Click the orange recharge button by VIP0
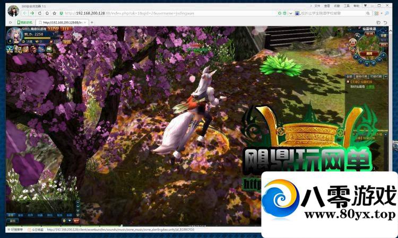This screenshot has width=398, height=238. [x=66, y=29]
